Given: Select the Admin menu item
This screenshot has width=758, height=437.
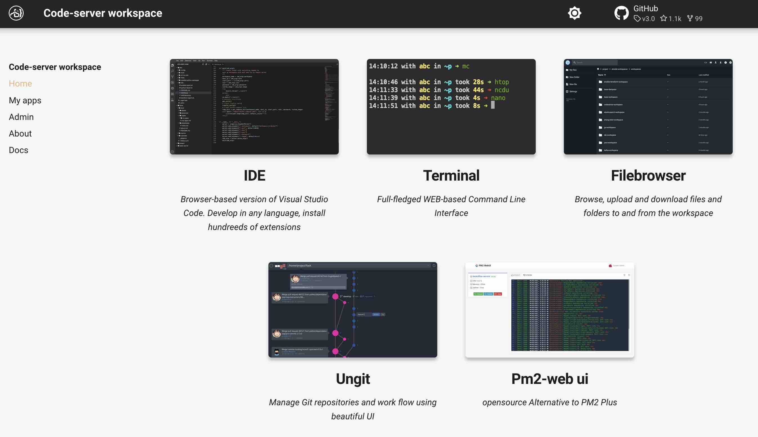Looking at the screenshot, I should pos(21,117).
